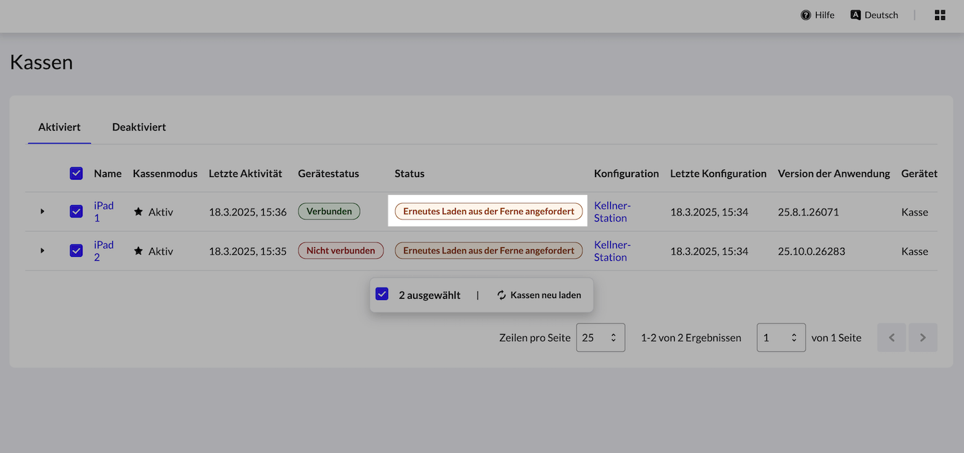Image resolution: width=964 pixels, height=453 pixels.
Task: Switch to the Deaktiviert tab
Action: tap(139, 127)
